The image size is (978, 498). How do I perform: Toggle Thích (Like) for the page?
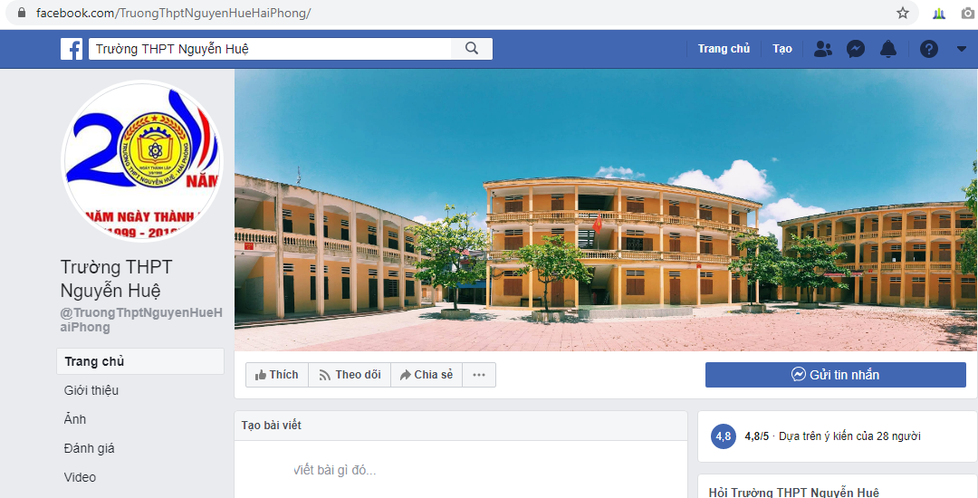[277, 375]
